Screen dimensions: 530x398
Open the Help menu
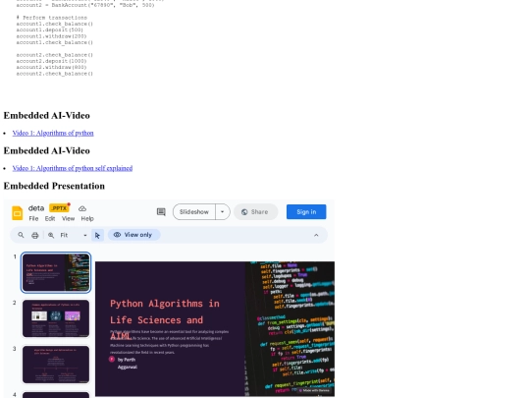pos(87,218)
